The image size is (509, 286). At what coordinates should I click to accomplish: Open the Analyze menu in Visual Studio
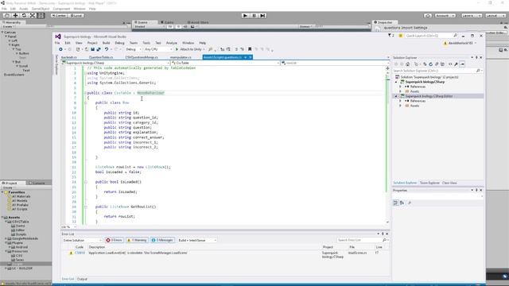click(x=172, y=43)
